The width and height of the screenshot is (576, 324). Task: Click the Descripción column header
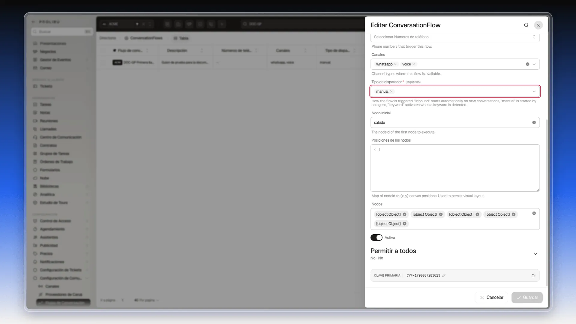tap(177, 50)
